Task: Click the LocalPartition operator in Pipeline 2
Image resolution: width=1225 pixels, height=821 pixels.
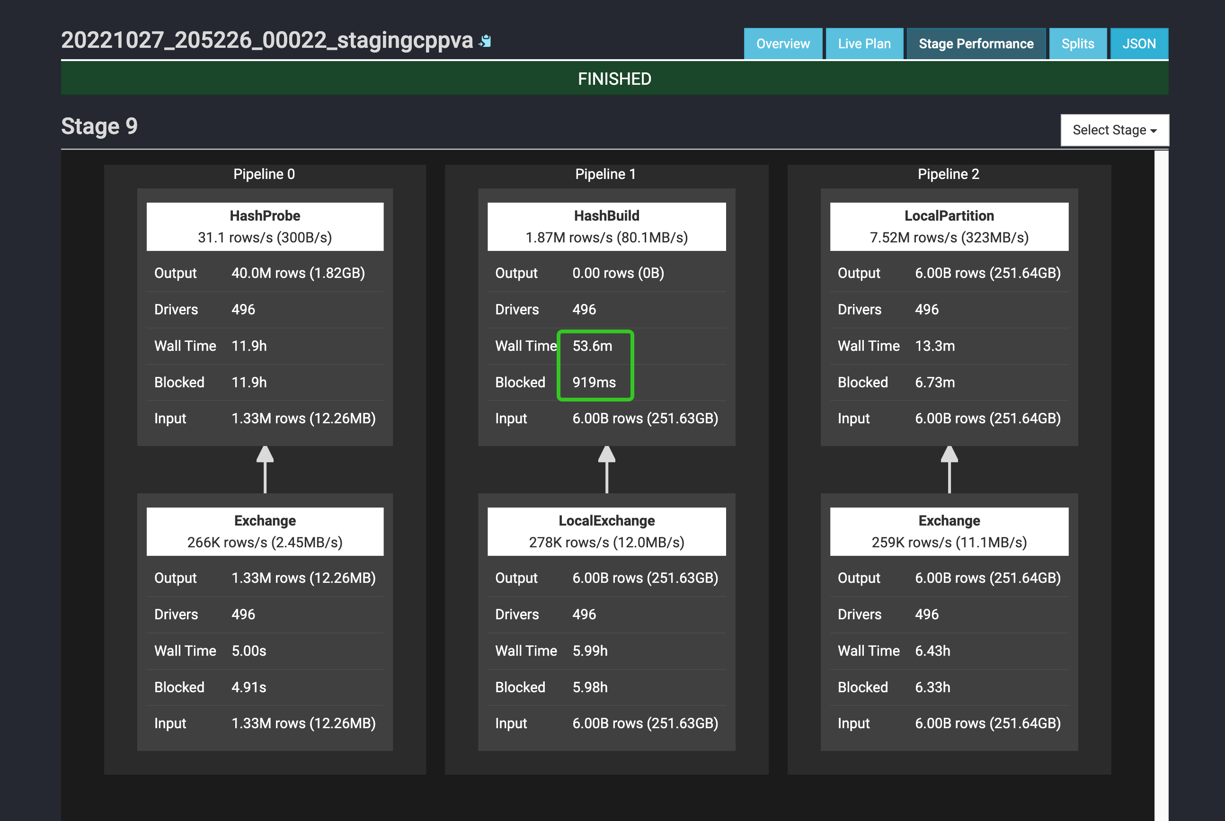Action: [x=949, y=226]
